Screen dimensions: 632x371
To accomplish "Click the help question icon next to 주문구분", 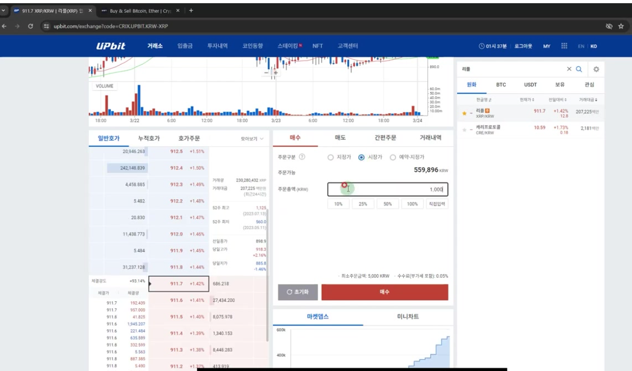I will (302, 157).
